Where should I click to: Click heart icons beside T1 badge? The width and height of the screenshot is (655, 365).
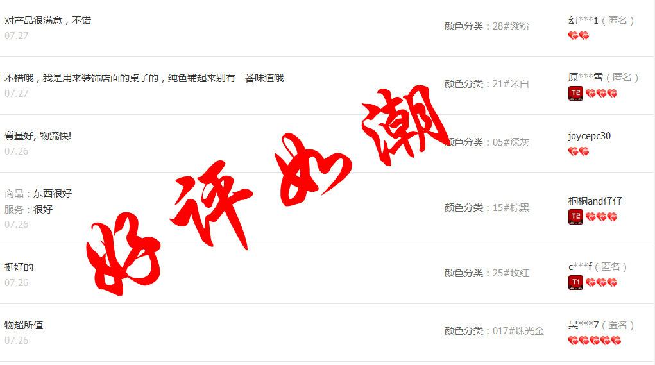(x=601, y=283)
